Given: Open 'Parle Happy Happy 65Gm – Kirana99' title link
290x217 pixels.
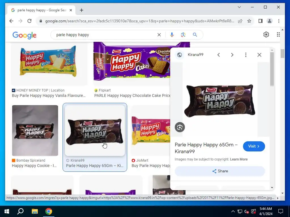Looking at the screenshot, I should [x=206, y=148].
